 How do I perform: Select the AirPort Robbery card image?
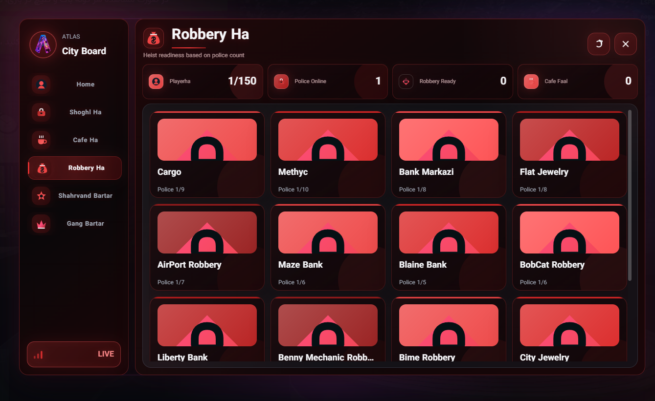207,232
